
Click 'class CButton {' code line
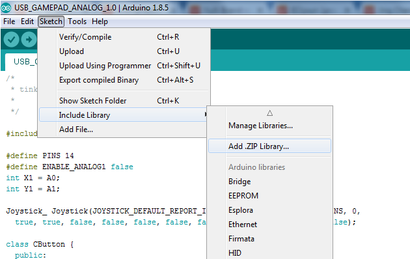(x=40, y=245)
